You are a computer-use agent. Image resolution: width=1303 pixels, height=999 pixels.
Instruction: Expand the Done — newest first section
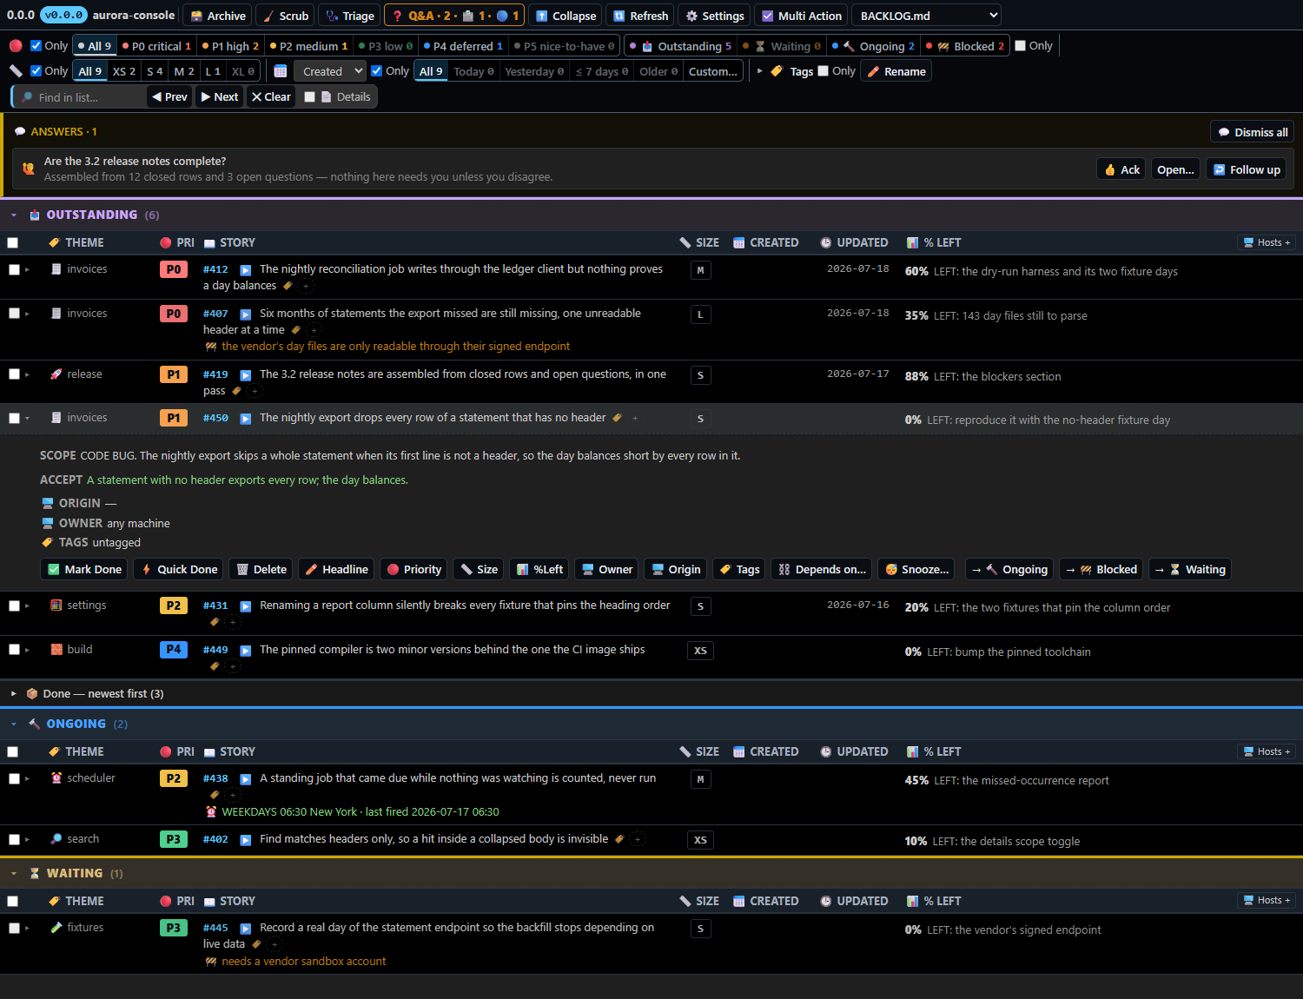point(13,694)
